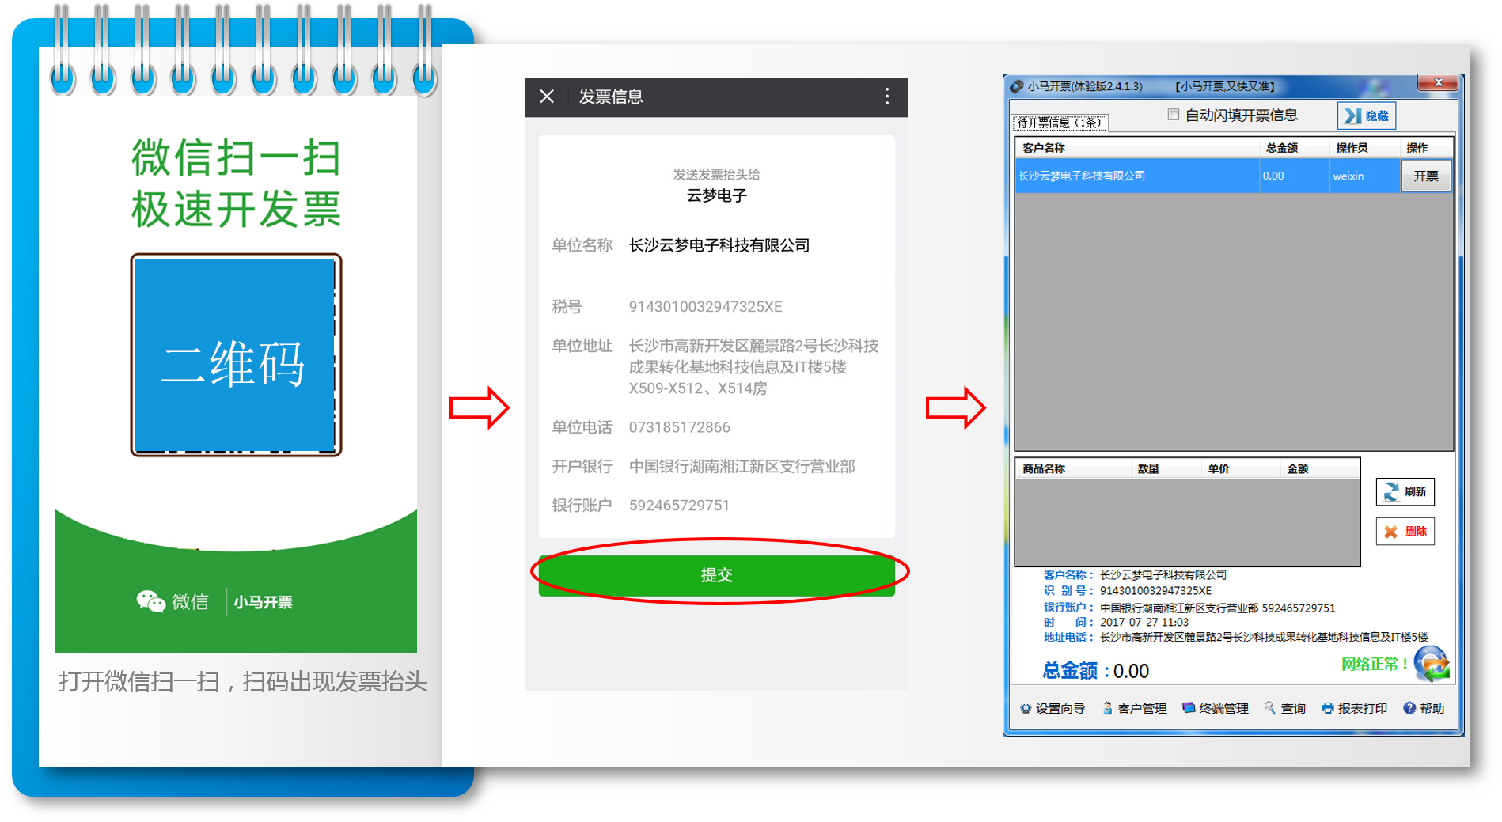
Task: Click the phone number 073185172866
Action: pyautogui.click(x=679, y=428)
